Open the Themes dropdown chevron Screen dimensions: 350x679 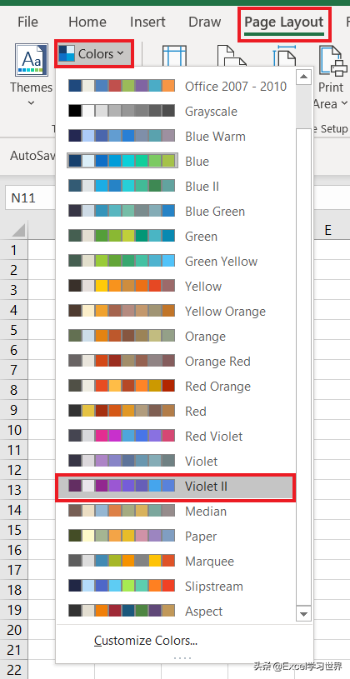(31, 103)
